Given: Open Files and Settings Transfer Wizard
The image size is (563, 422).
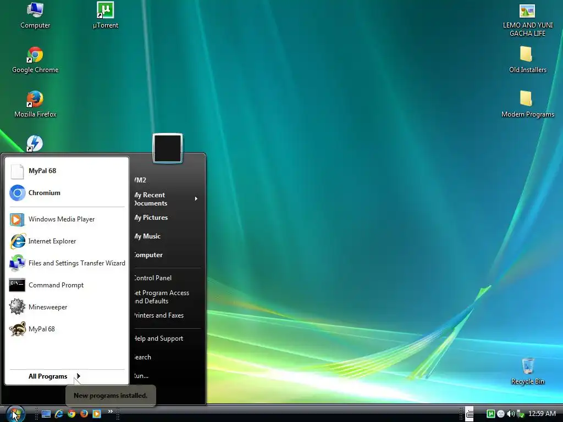Looking at the screenshot, I should (67, 263).
